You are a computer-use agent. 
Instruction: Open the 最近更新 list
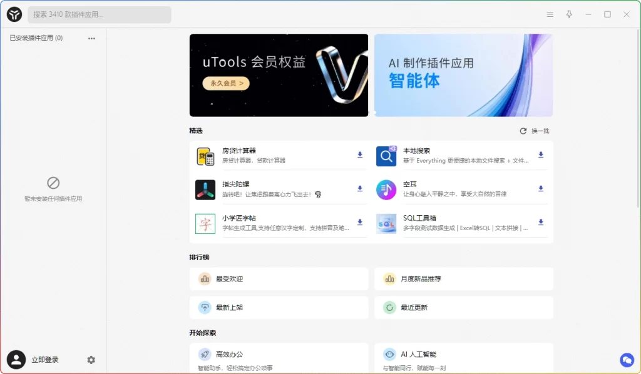(463, 307)
